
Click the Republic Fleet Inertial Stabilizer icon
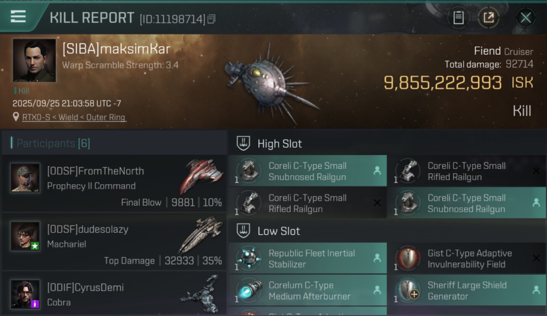pos(249,258)
